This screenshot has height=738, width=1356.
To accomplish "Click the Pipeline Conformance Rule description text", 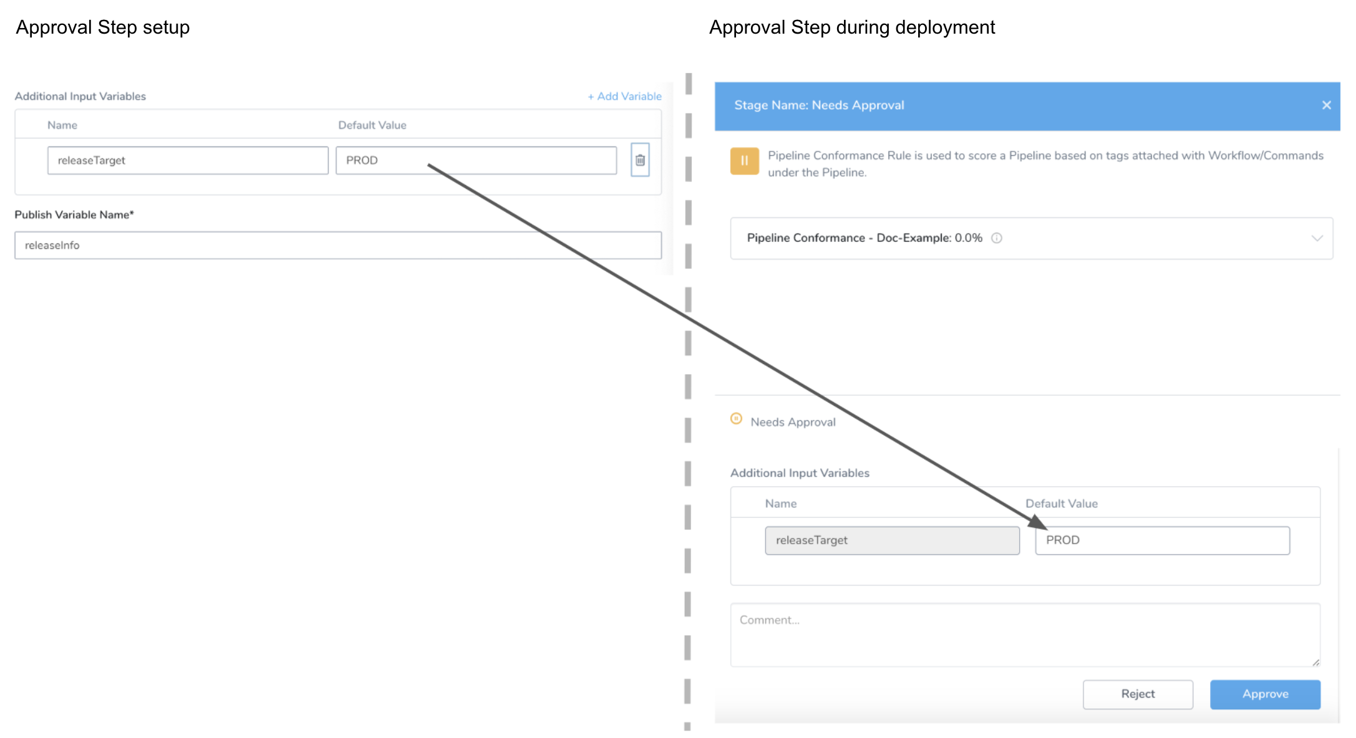I will [1045, 164].
